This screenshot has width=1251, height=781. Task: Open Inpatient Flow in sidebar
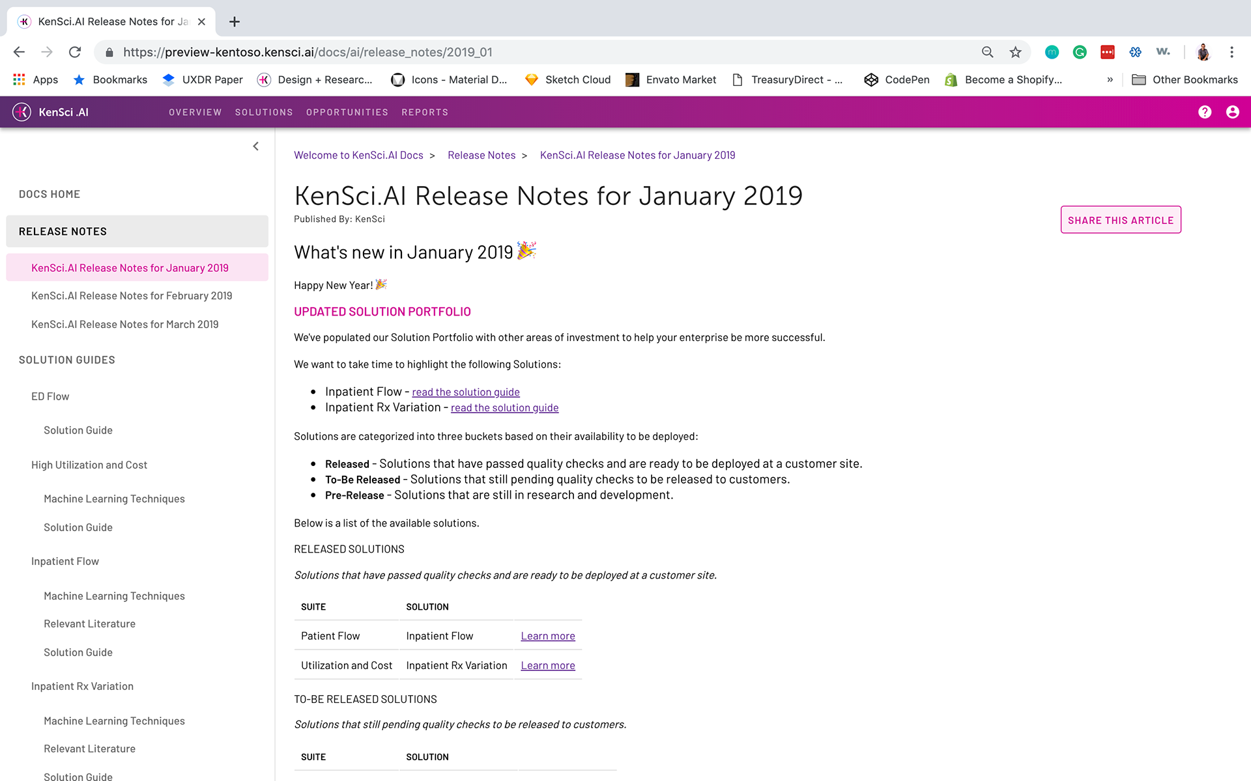click(65, 561)
